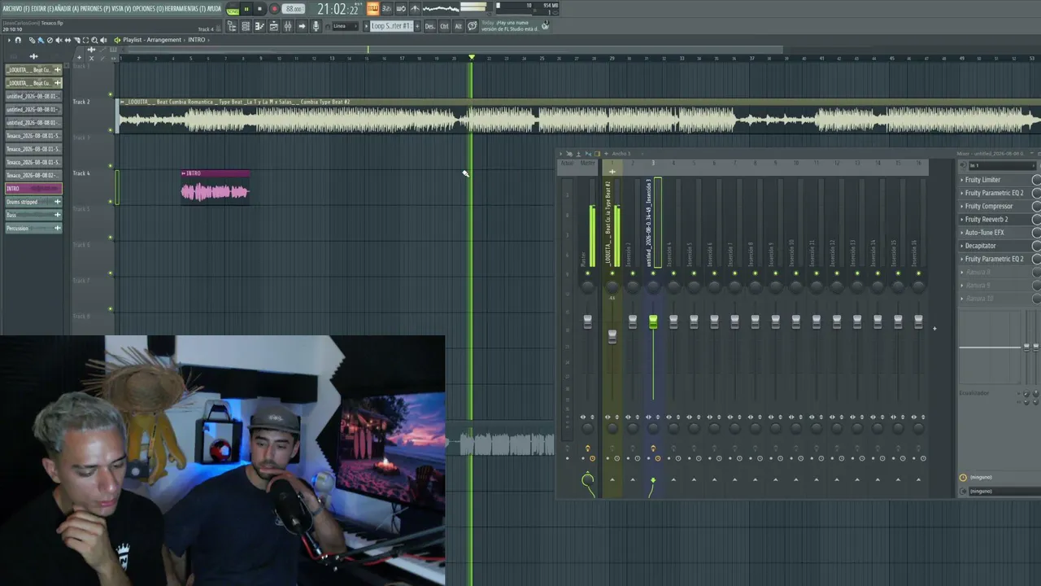The height and width of the screenshot is (586, 1041).
Task: Click the Master channel volume fader
Action: (587, 322)
